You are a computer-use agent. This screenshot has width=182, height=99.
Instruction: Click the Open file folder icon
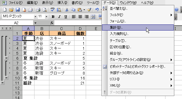click(11, 10)
